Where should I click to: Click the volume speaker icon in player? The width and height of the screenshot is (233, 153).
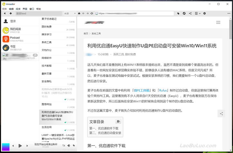69,146
